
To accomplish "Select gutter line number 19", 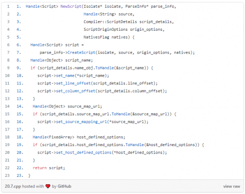I will [x=7, y=145].
